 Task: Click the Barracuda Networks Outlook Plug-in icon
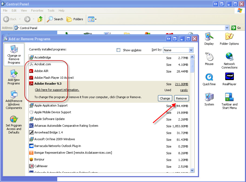pyautogui.click(x=31, y=146)
